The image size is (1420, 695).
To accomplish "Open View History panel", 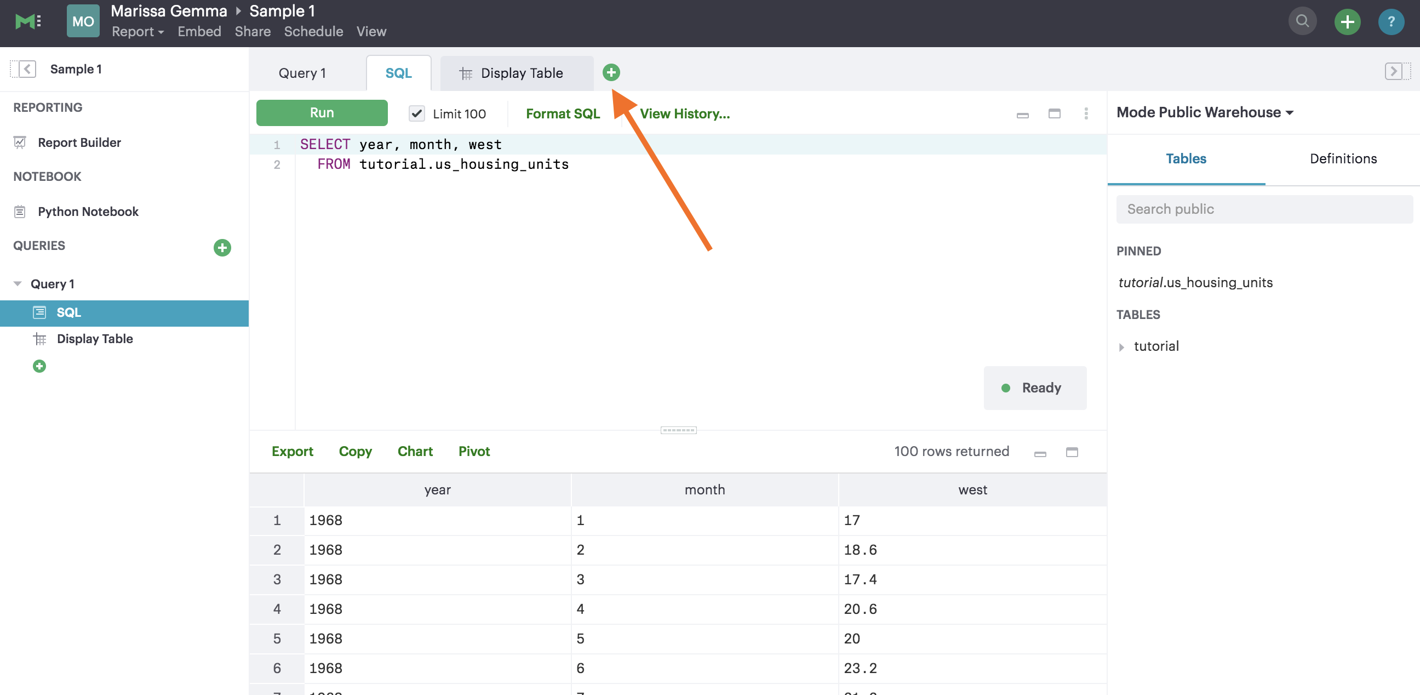I will pos(685,113).
